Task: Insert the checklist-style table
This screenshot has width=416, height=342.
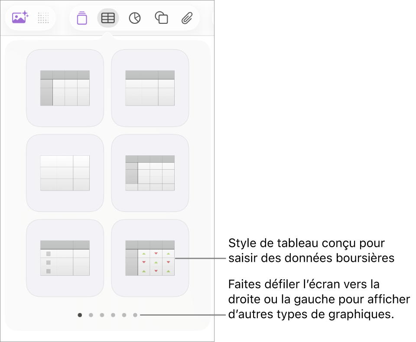Action: (x=65, y=258)
